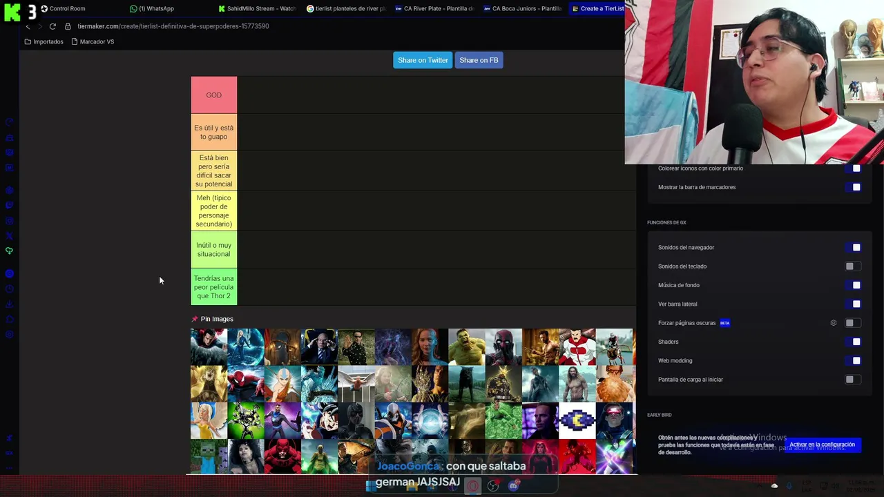
Task: Open the Importados bookmarks folder
Action: 44,41
